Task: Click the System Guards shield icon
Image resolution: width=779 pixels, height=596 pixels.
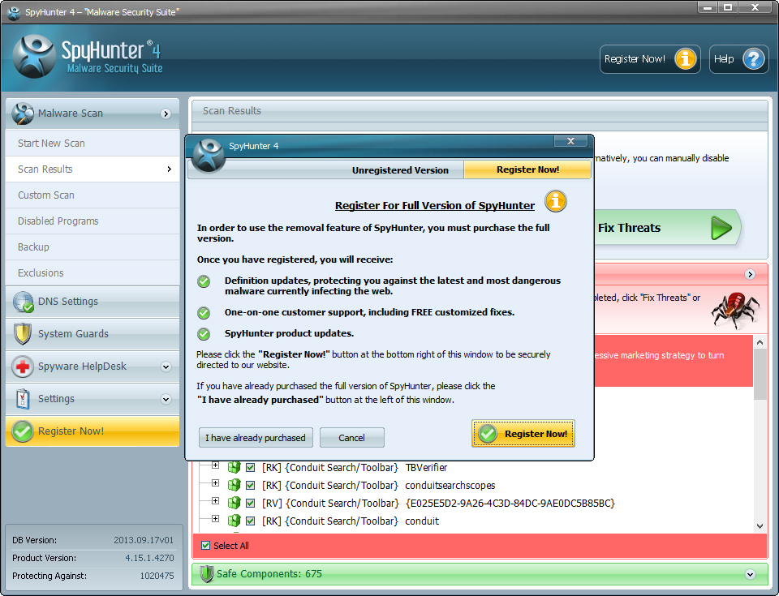Action: click(24, 334)
